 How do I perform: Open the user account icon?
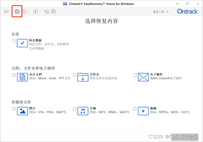coord(53,12)
